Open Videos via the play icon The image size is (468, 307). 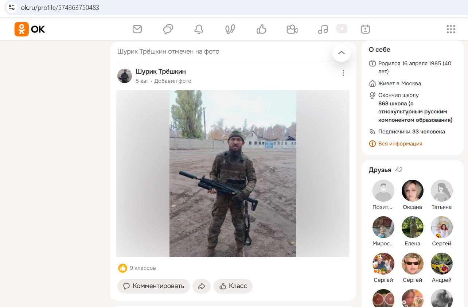click(x=341, y=29)
